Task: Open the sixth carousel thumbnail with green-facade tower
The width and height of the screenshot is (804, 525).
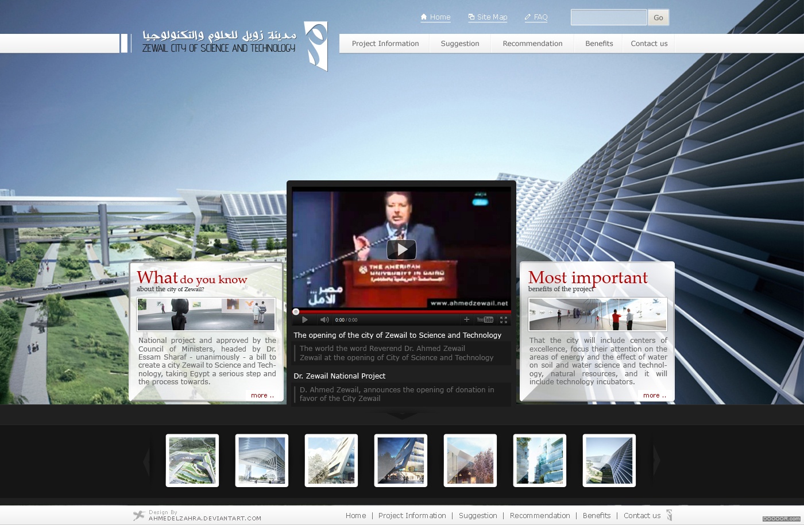Action: pyautogui.click(x=540, y=461)
